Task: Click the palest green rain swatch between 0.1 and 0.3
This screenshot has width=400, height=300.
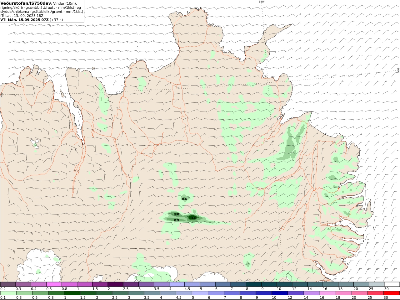Action: [x=8, y=293]
